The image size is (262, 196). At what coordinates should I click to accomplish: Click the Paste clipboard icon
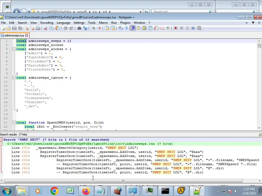pyautogui.click(x=58, y=28)
